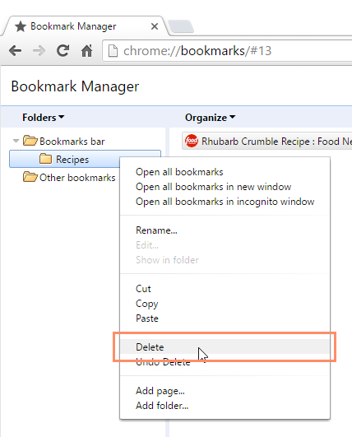Go to the home page icon
The image size is (352, 437).
(x=86, y=50)
